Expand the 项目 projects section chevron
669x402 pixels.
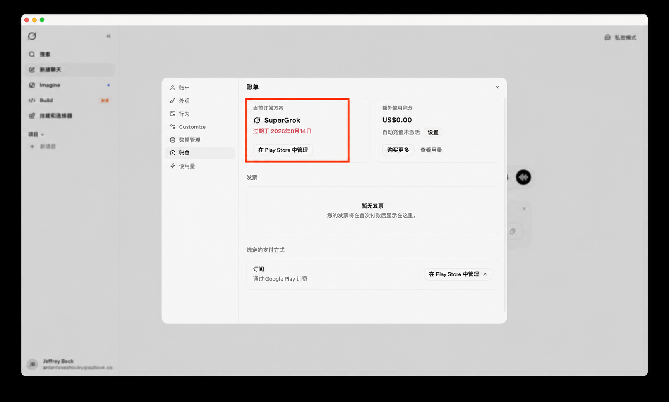pyautogui.click(x=43, y=134)
